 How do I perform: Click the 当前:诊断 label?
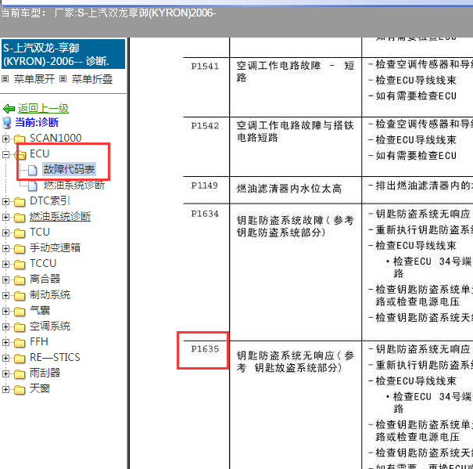tap(37, 122)
